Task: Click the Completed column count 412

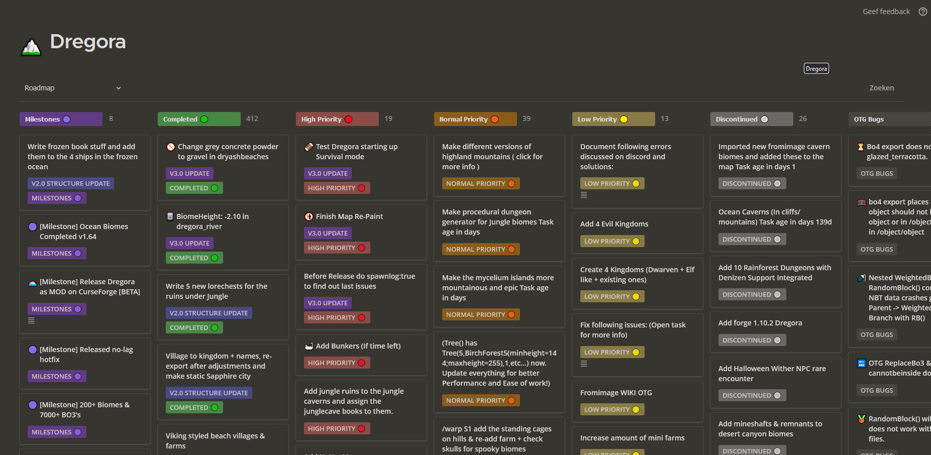Action: pos(252,119)
